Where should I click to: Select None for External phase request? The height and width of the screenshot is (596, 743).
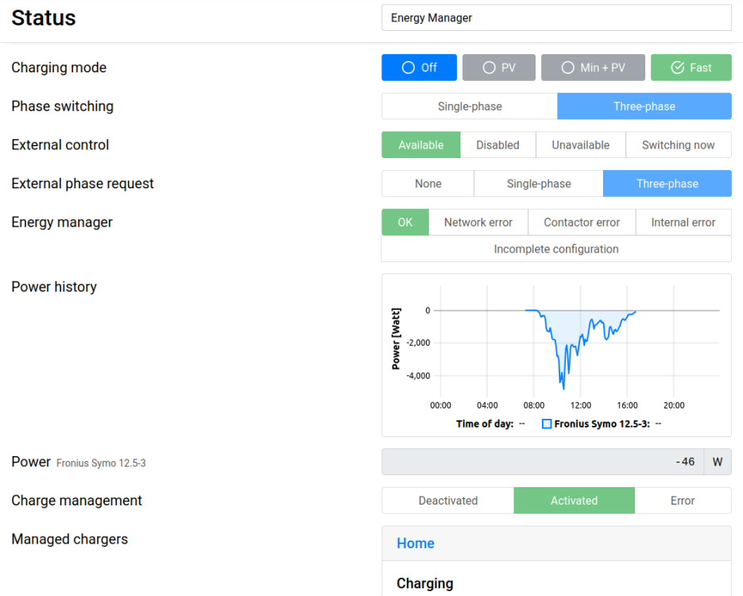coord(428,184)
